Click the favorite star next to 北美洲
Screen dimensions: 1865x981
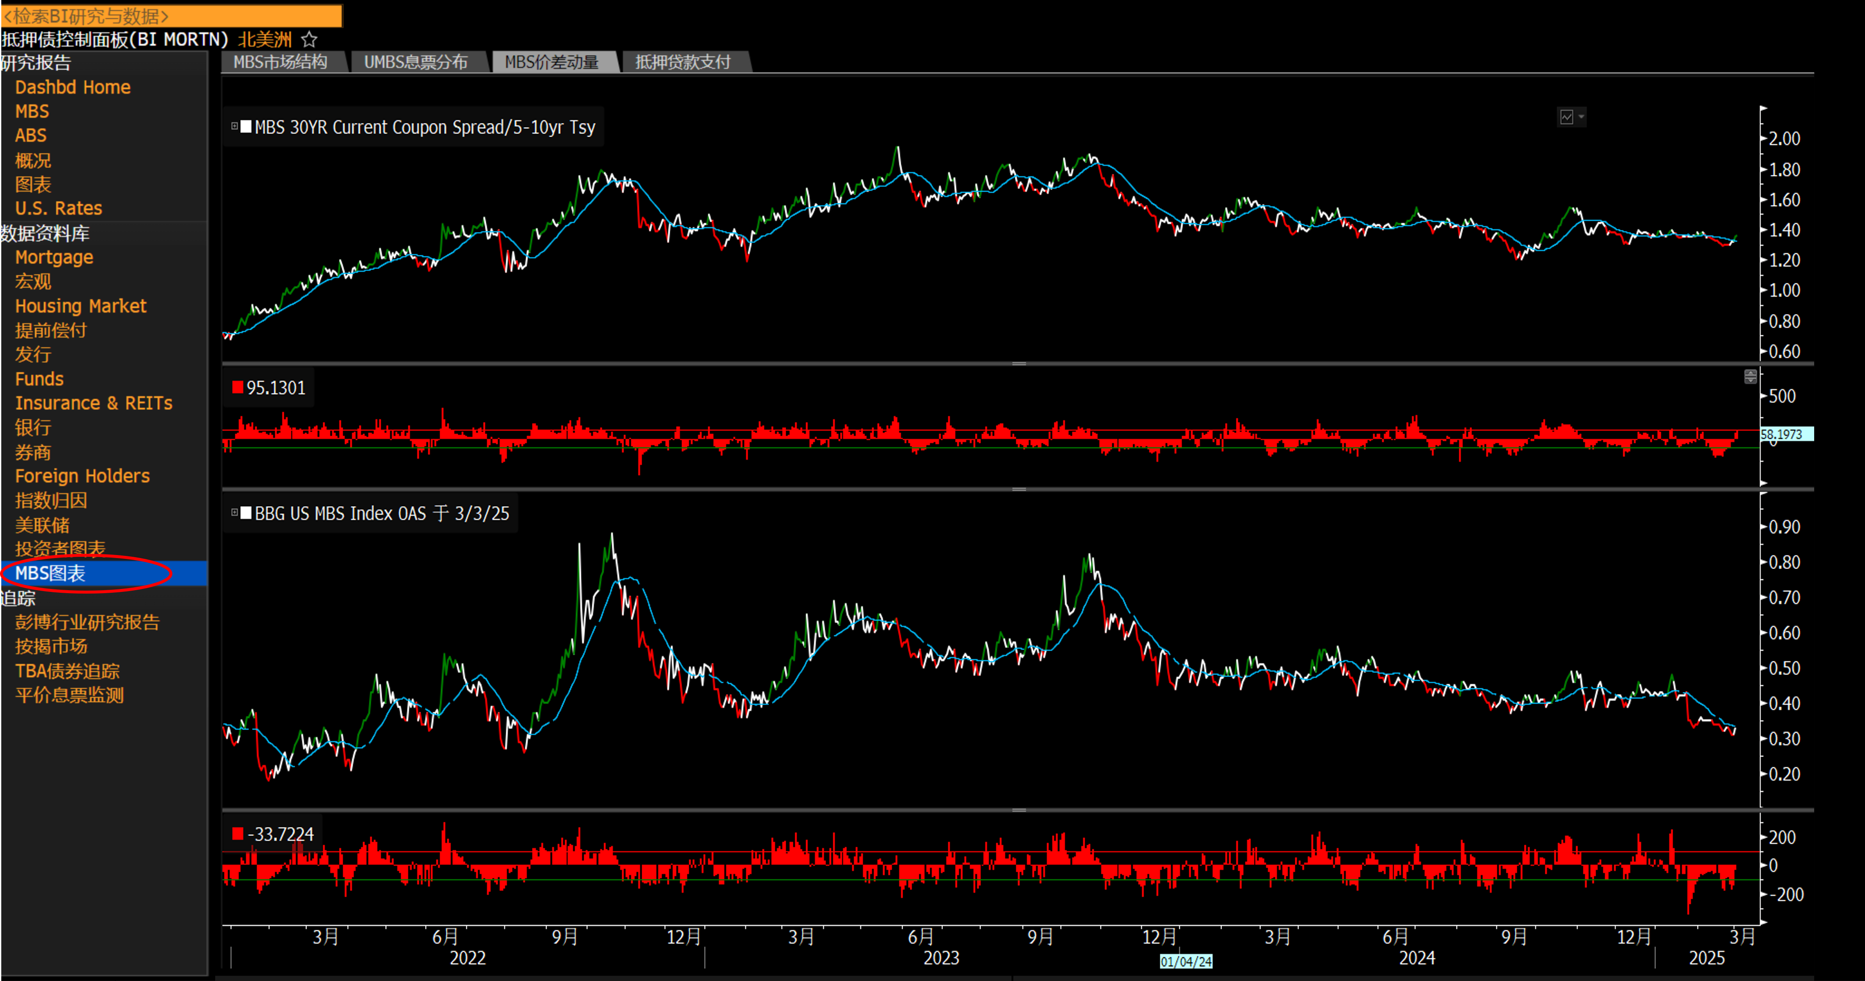(309, 39)
